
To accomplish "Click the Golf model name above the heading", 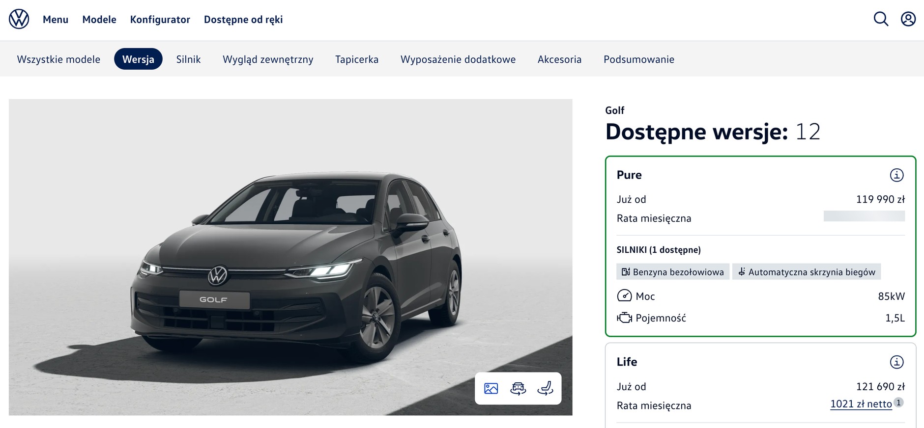I will pyautogui.click(x=615, y=110).
